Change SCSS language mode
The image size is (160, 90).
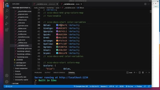click(121, 86)
